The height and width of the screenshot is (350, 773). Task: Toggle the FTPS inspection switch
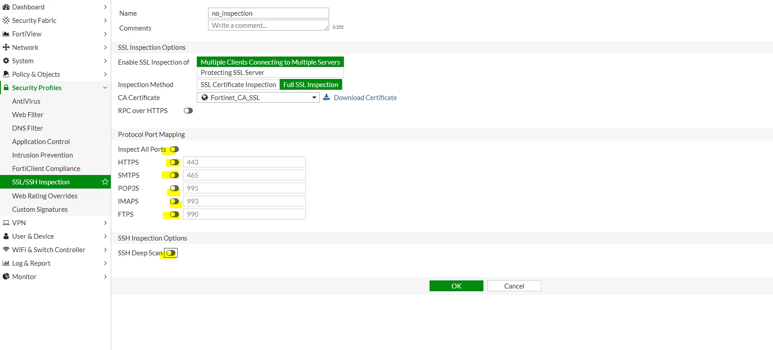[174, 214]
